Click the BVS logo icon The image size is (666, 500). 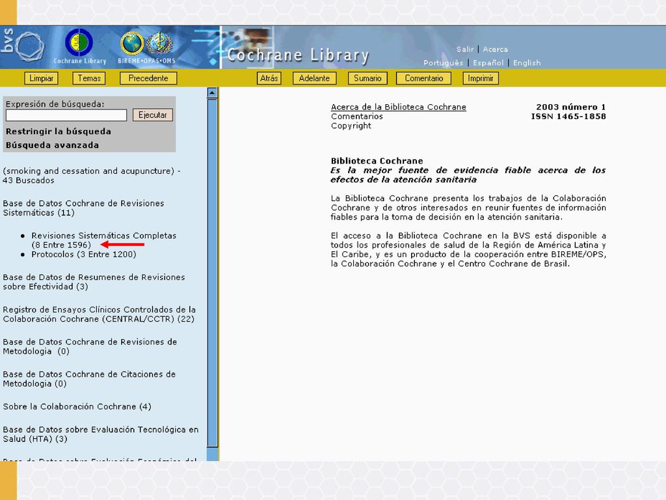coord(23,46)
